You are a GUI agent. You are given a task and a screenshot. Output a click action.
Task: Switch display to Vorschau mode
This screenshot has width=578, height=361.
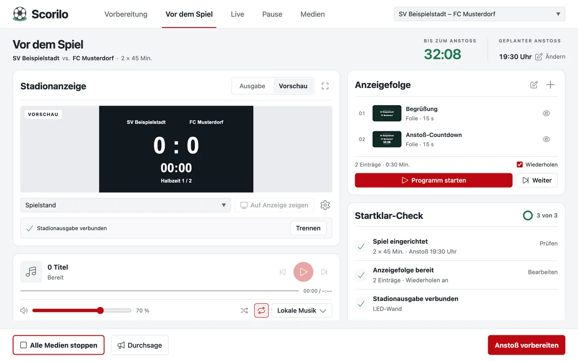click(x=293, y=86)
